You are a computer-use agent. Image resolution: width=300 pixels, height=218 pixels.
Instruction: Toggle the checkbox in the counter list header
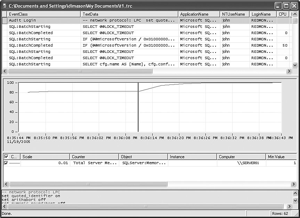click(x=6, y=157)
